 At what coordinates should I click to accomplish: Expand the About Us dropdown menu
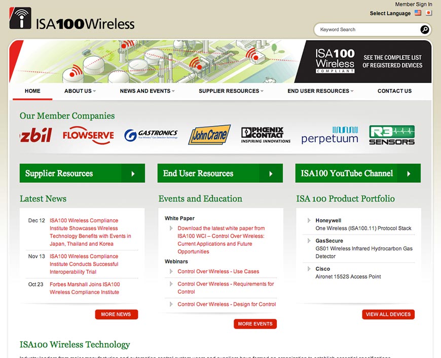(80, 91)
